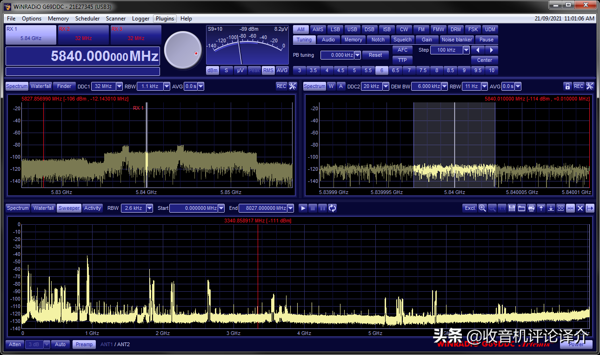Select DRM demodulation mode
Viewport: 600px width, 355px height.
[x=456, y=29]
